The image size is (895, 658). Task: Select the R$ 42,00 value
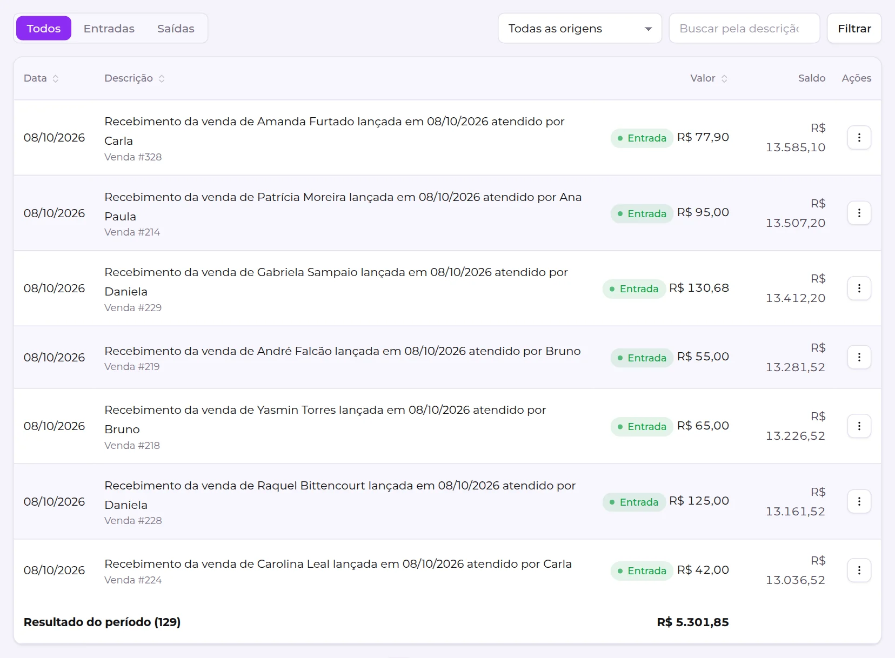(x=703, y=570)
